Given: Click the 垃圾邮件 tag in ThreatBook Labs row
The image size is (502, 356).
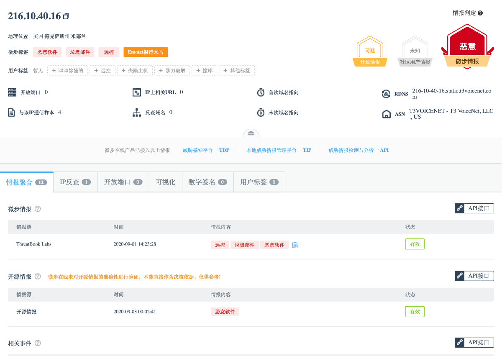Looking at the screenshot, I should coord(245,245).
